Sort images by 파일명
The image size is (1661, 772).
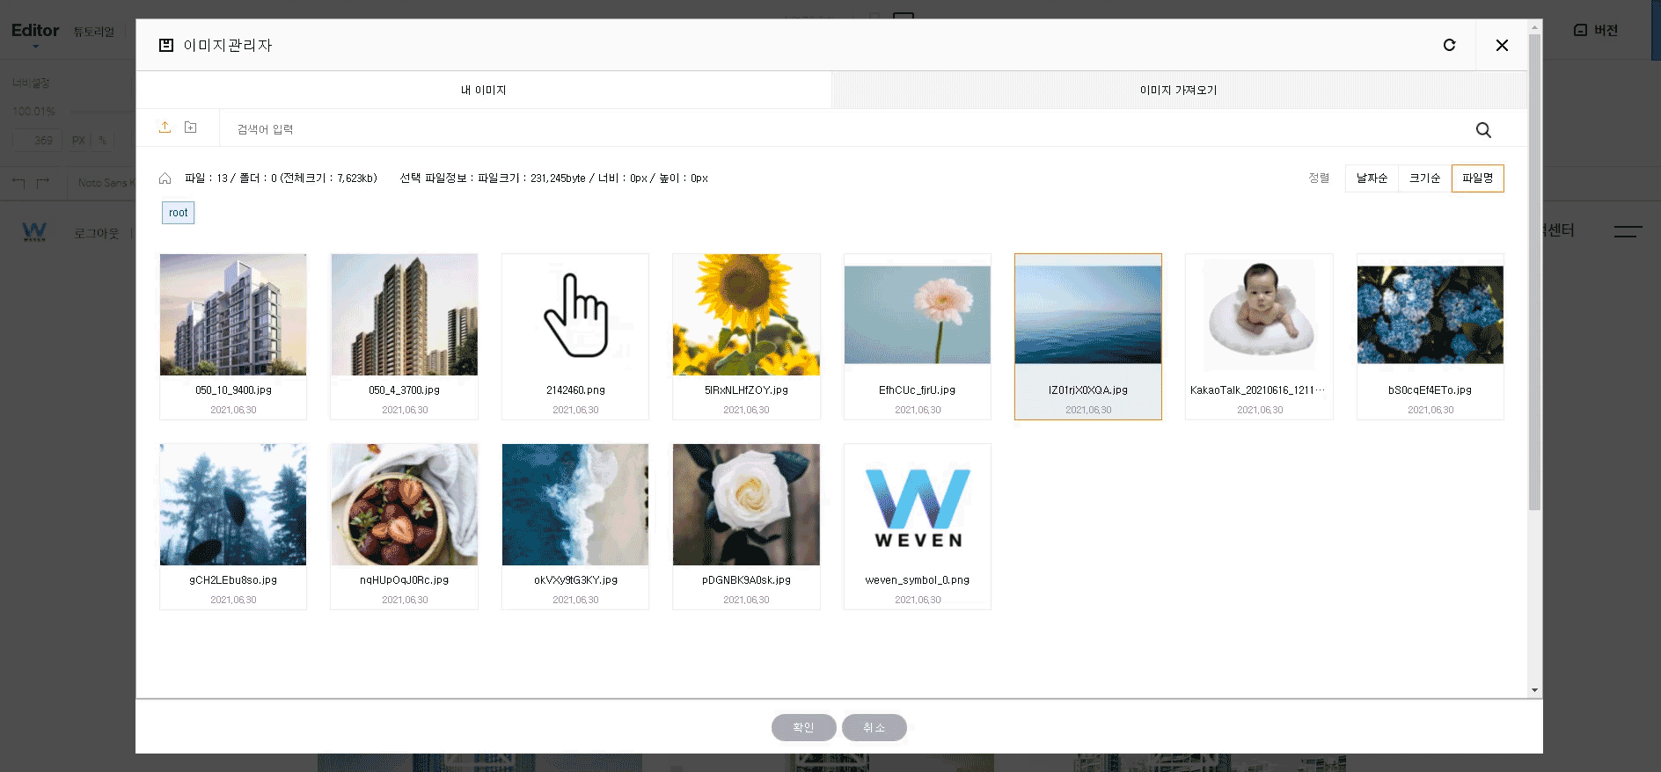tap(1477, 178)
